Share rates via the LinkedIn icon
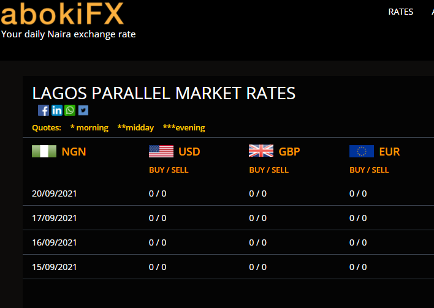Image resolution: width=434 pixels, height=308 pixels. 57,110
